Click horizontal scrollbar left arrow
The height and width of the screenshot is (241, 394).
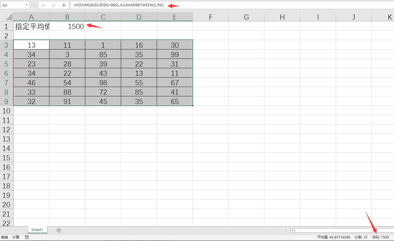(x=293, y=230)
